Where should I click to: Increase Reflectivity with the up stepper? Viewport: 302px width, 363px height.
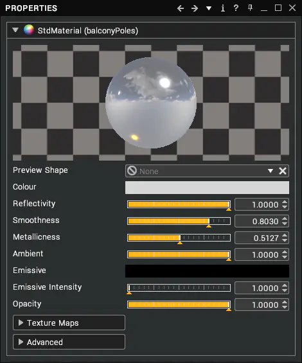[x=285, y=202]
